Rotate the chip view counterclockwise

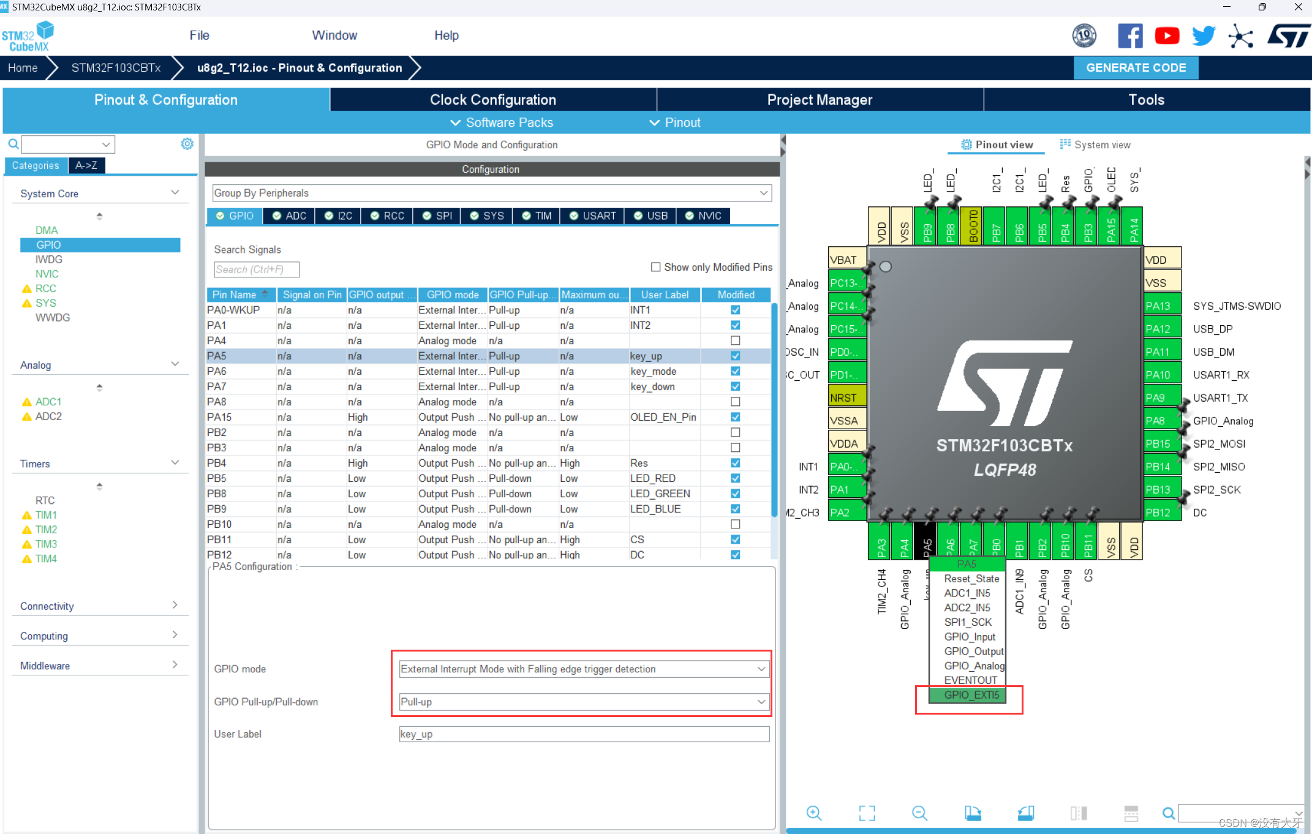1026,813
